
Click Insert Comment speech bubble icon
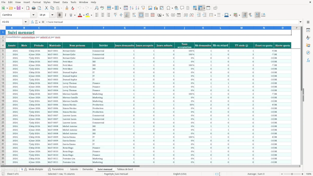coord(182,8)
